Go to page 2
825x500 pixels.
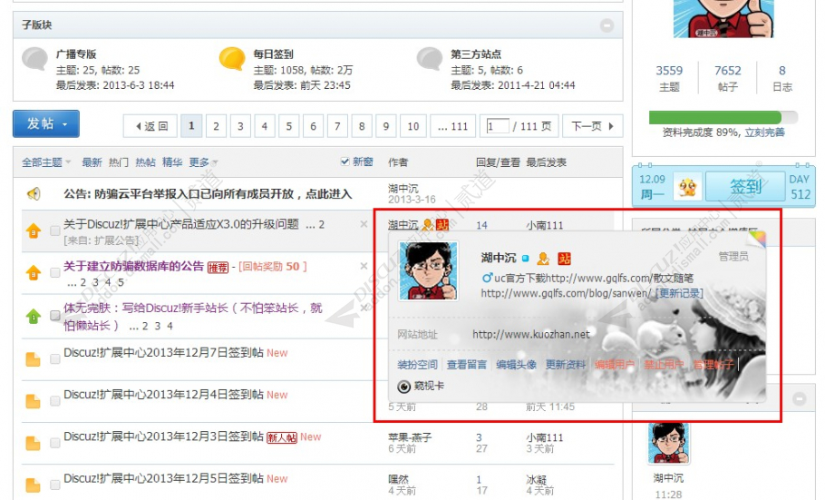216,126
